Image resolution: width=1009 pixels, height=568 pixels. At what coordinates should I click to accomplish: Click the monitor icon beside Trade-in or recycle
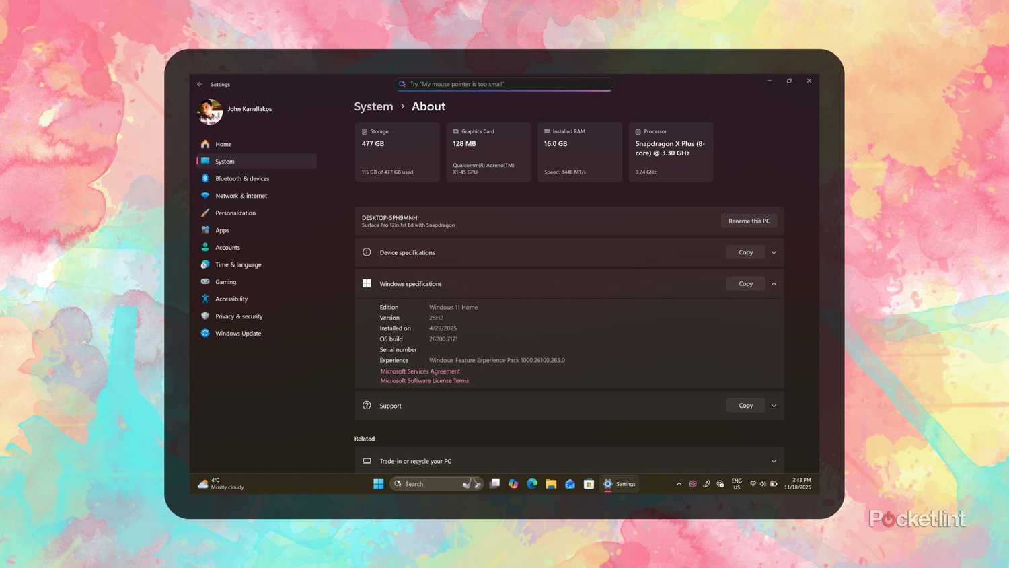[x=367, y=461]
